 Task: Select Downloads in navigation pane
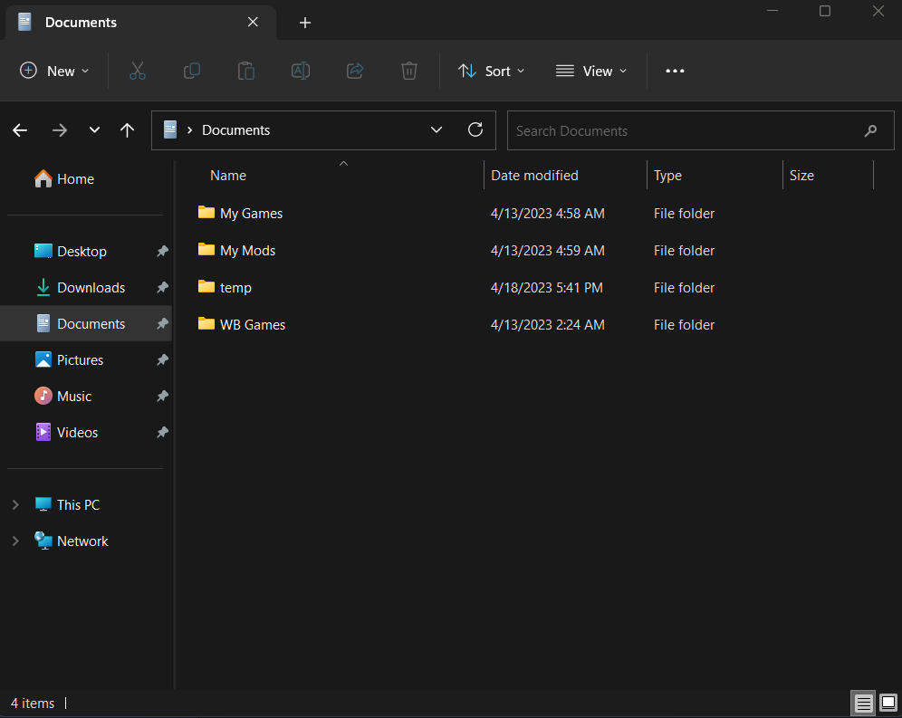click(91, 288)
